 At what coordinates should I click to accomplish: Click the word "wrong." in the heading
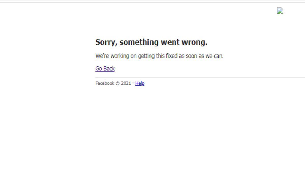(x=194, y=42)
